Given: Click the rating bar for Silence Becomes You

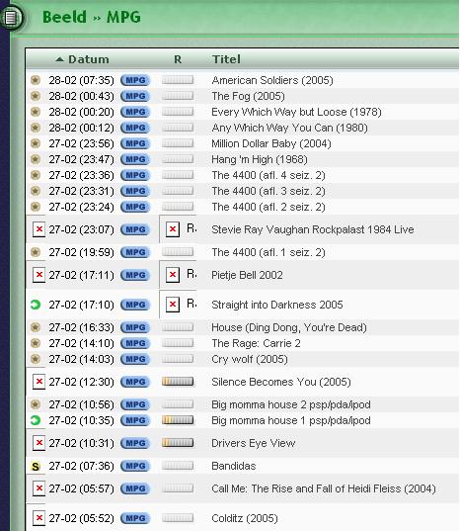Looking at the screenshot, I should (x=178, y=382).
